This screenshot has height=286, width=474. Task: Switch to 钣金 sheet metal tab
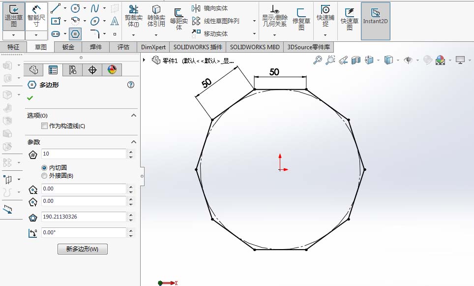68,47
